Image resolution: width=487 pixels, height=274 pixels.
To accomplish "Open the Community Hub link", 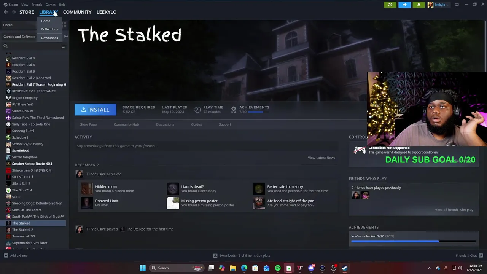I will (126, 124).
